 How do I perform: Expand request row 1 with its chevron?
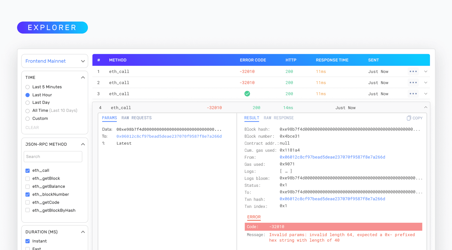point(426,72)
